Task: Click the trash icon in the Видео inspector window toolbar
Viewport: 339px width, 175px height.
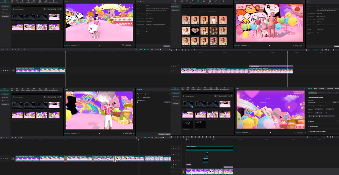Action: [x=192, y=137]
